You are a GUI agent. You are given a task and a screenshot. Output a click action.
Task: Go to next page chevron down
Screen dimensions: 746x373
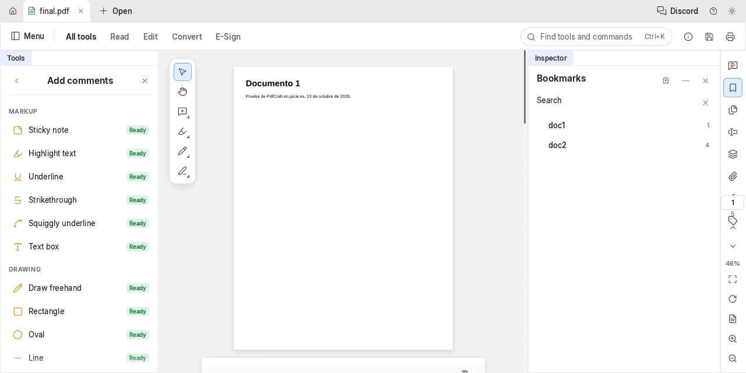733,247
